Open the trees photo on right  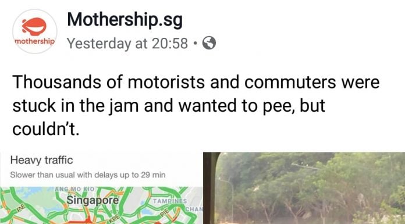(x=304, y=188)
